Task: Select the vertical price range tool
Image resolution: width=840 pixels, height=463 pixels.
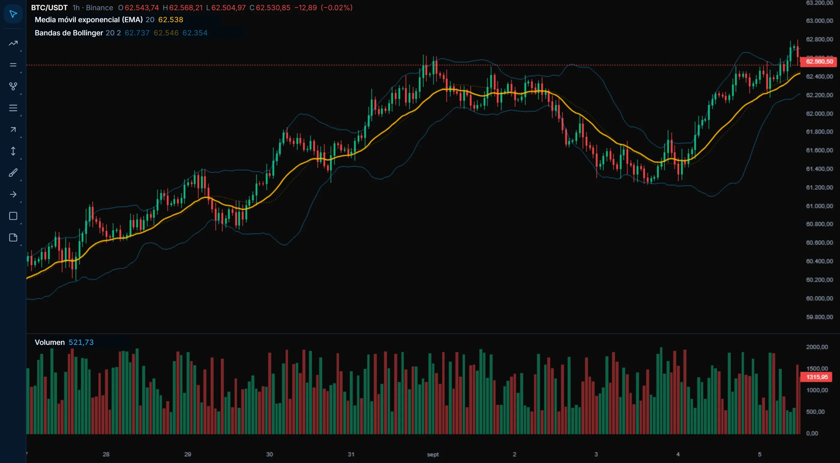Action: [x=13, y=151]
